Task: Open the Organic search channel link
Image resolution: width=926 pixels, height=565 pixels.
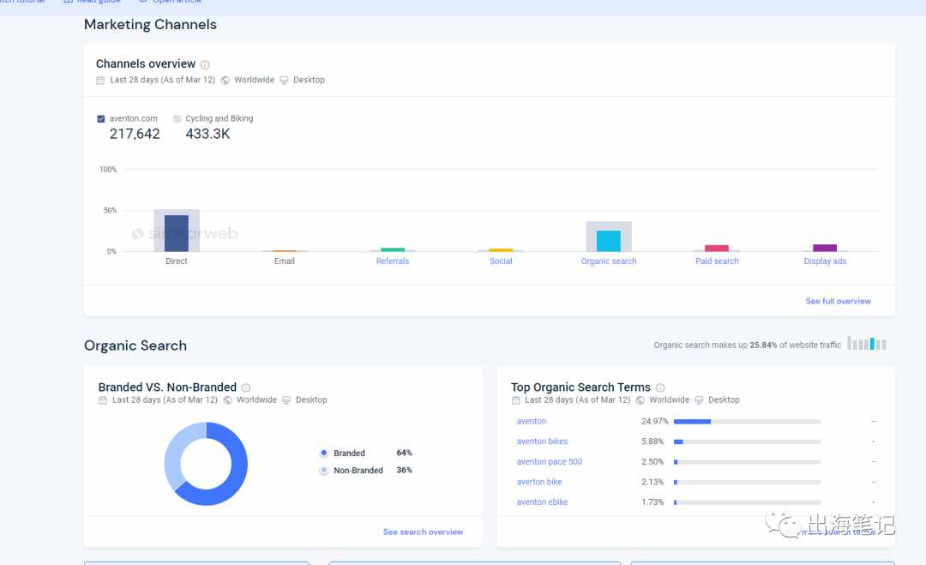Action: pyautogui.click(x=609, y=261)
